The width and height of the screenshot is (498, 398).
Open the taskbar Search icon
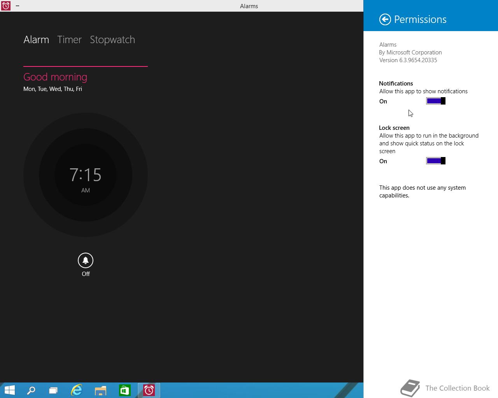coord(31,390)
